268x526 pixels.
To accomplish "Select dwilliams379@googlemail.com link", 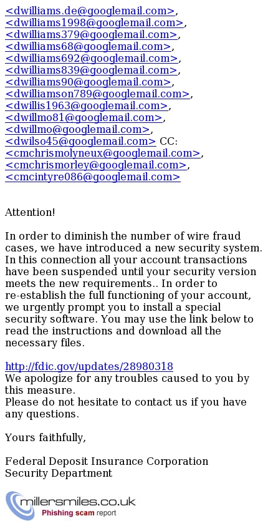I will point(91,34).
